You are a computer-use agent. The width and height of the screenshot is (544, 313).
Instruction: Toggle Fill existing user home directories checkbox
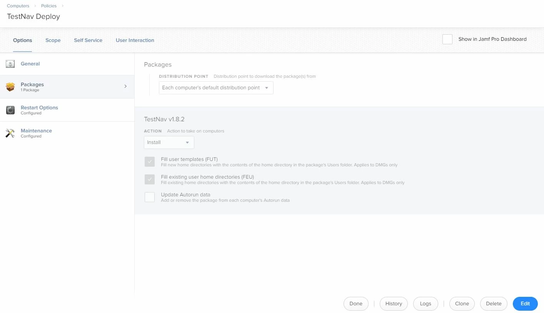coord(150,179)
